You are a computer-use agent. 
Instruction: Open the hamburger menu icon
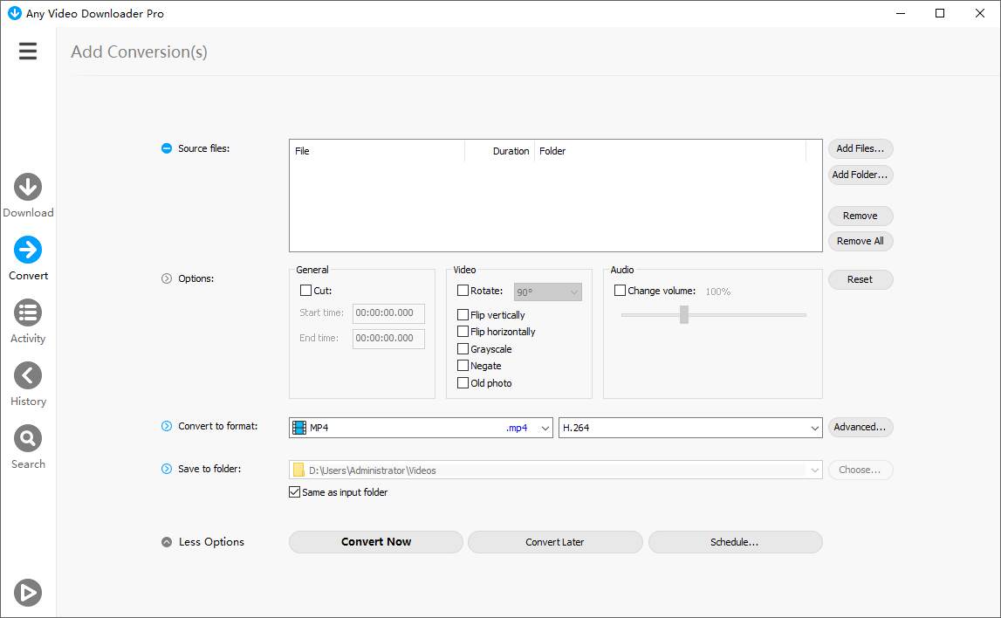tap(28, 51)
